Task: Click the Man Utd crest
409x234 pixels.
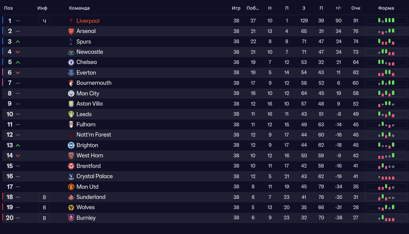Action: click(x=71, y=187)
